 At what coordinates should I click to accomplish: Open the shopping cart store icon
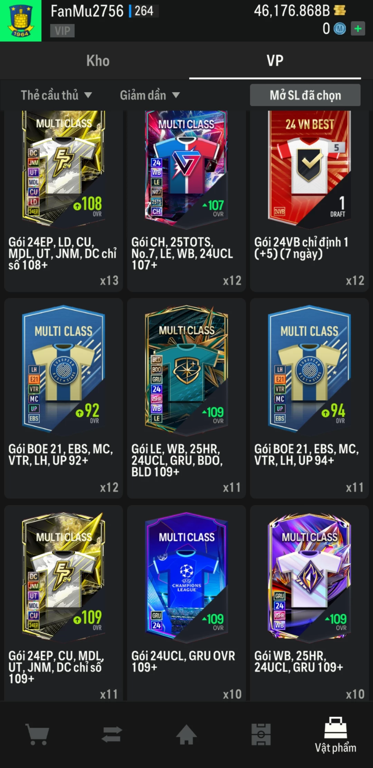[x=37, y=734]
